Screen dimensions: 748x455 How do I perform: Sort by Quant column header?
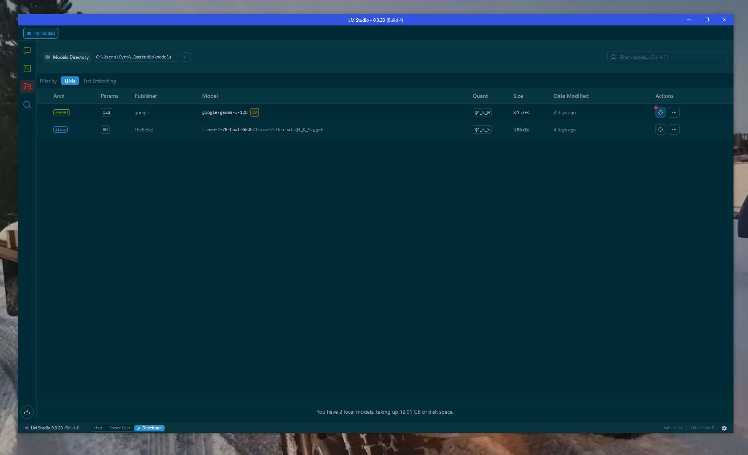pyautogui.click(x=480, y=96)
